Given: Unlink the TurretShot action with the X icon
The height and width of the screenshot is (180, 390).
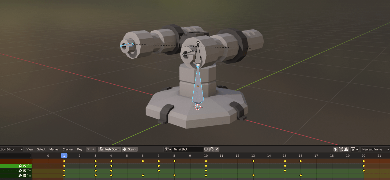Looking at the screenshot, I should click(216, 149).
